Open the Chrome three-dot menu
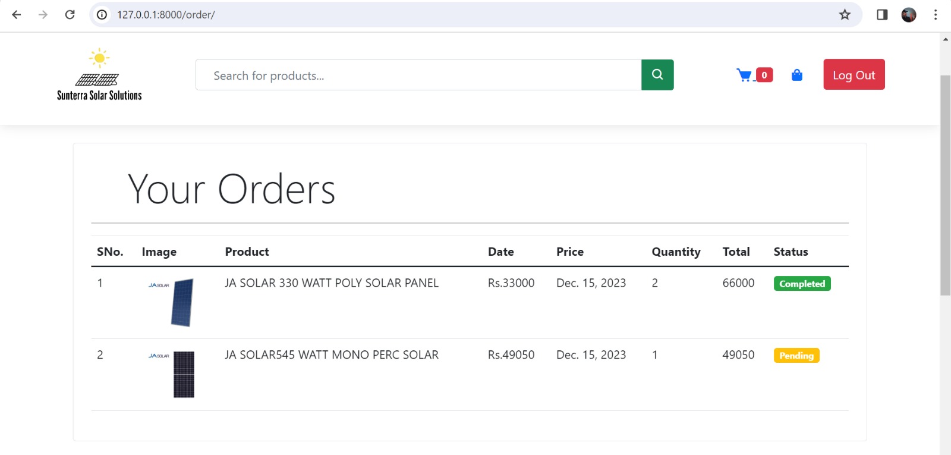The image size is (951, 455). click(936, 14)
